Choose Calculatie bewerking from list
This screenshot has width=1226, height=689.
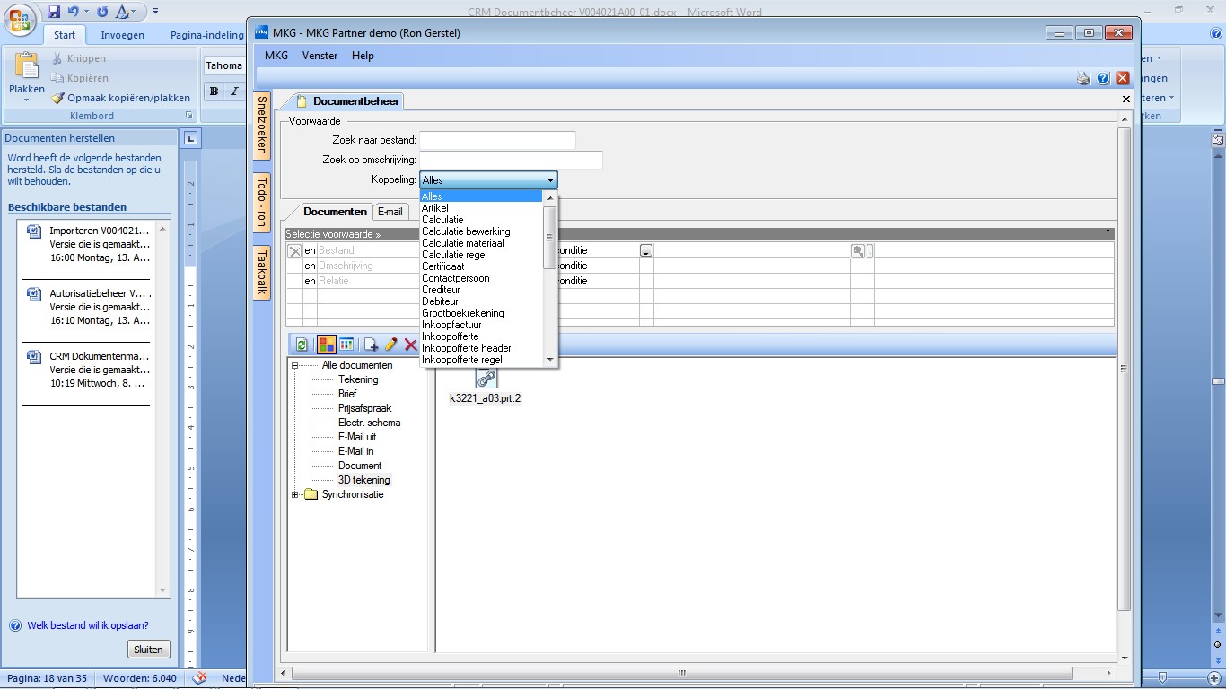[x=466, y=231]
